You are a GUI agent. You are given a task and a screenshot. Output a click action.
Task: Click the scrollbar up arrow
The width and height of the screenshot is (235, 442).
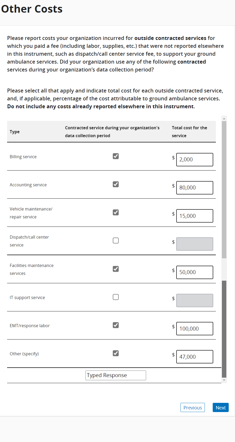224,119
